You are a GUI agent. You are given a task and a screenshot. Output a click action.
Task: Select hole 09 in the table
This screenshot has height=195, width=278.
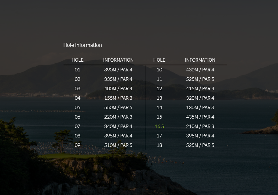[77, 145]
